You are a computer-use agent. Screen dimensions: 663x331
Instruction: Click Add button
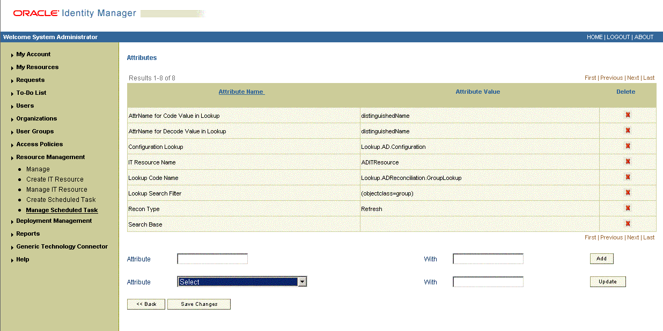pyautogui.click(x=601, y=259)
